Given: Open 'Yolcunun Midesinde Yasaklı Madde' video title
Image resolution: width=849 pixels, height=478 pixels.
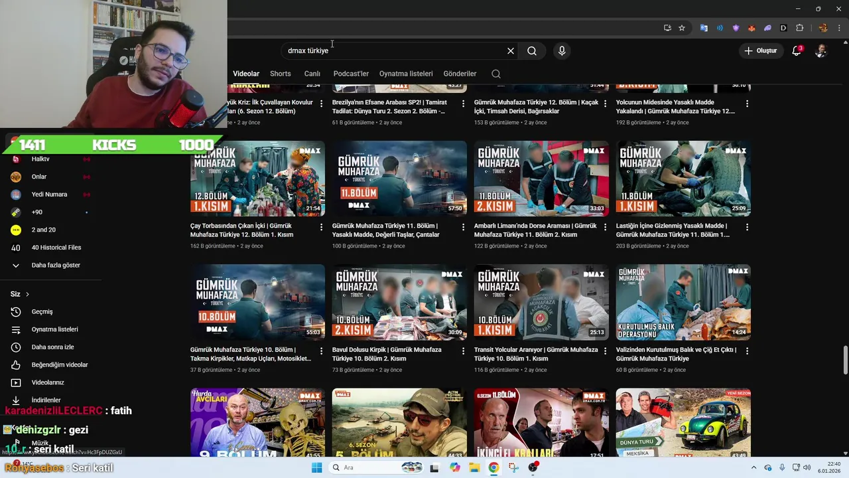Looking at the screenshot, I should (x=675, y=106).
